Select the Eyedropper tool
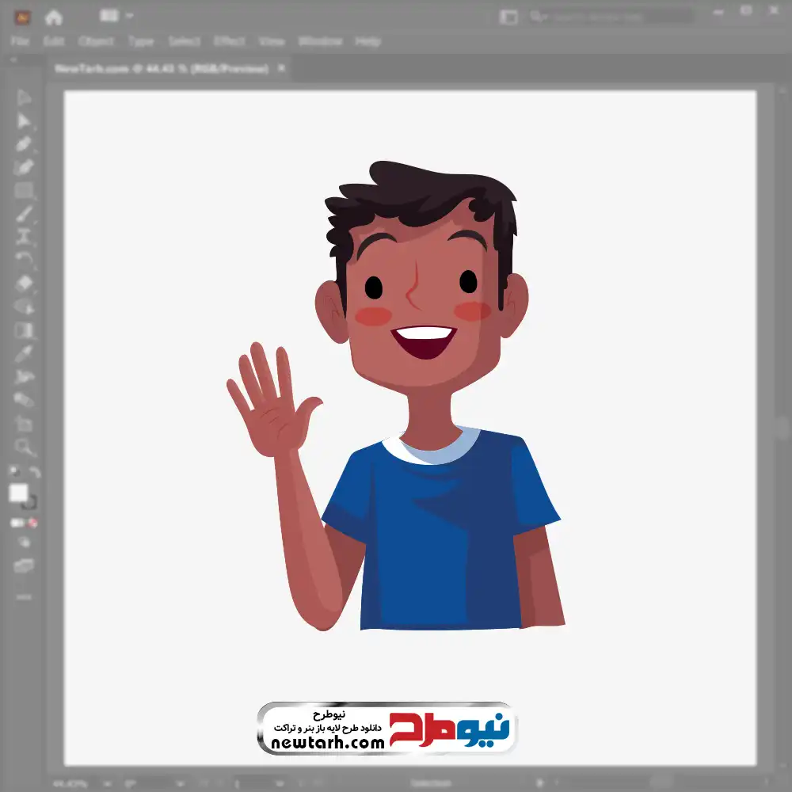The height and width of the screenshot is (792, 792). [24, 353]
